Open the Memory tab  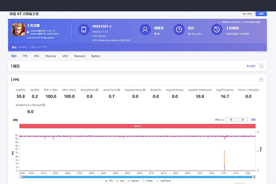click(51, 56)
